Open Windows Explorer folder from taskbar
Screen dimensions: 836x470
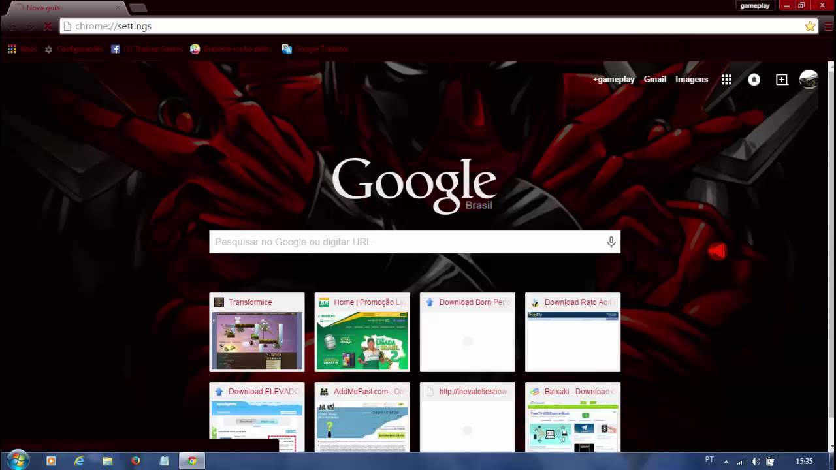pos(108,461)
